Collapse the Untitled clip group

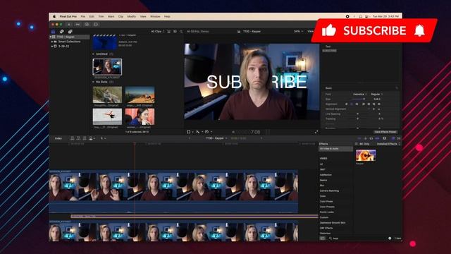93,54
